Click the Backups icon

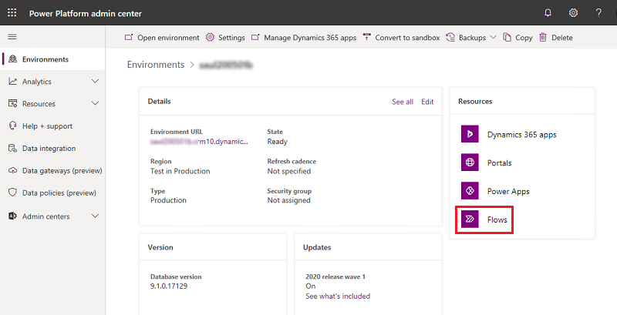click(450, 37)
